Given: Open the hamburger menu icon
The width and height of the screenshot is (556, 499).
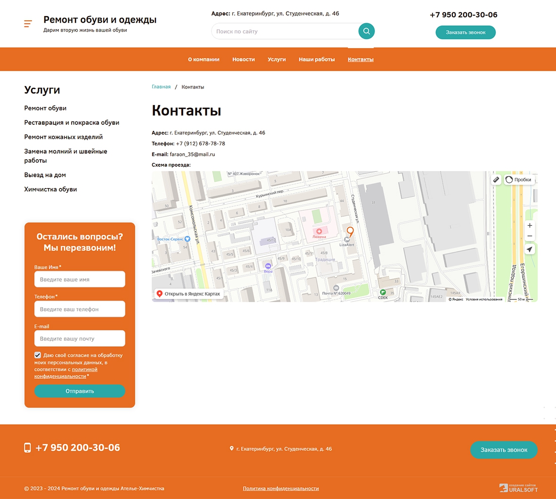Looking at the screenshot, I should point(28,24).
